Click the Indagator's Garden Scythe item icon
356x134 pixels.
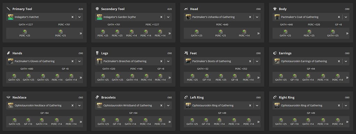point(99,17)
